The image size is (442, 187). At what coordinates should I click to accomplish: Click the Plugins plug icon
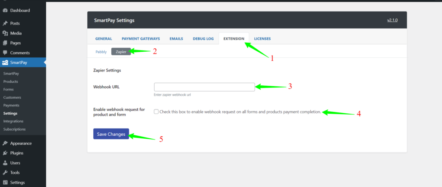[5, 153]
